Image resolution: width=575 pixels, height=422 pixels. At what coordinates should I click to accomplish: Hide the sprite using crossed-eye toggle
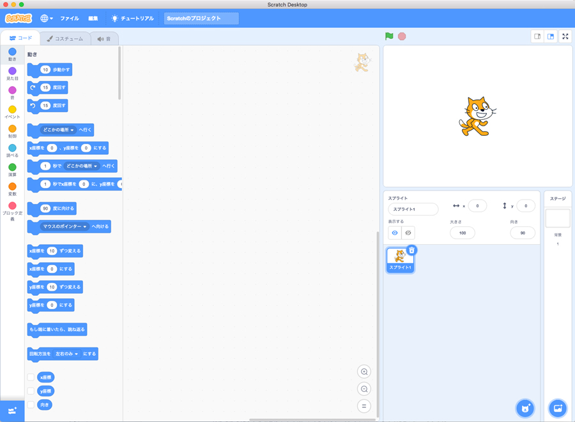tap(408, 233)
